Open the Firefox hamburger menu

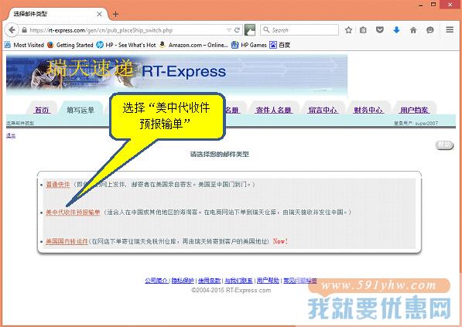[x=450, y=29]
